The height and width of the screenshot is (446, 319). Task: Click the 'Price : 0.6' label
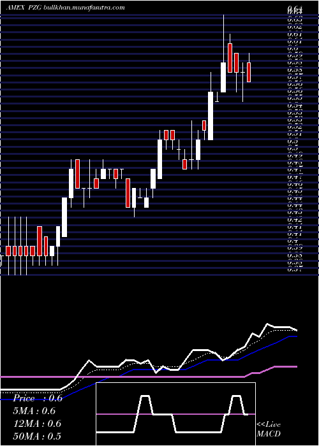click(37, 398)
